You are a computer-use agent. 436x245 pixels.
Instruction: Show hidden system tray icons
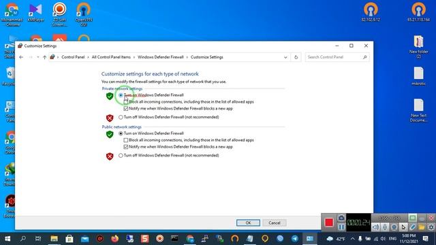point(352,239)
